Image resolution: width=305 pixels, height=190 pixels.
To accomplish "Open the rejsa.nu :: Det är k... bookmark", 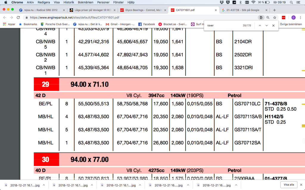I will click(x=88, y=24).
